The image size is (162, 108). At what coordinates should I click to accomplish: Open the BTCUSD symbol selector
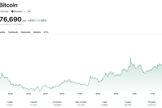pyautogui.click(x=5, y=11)
